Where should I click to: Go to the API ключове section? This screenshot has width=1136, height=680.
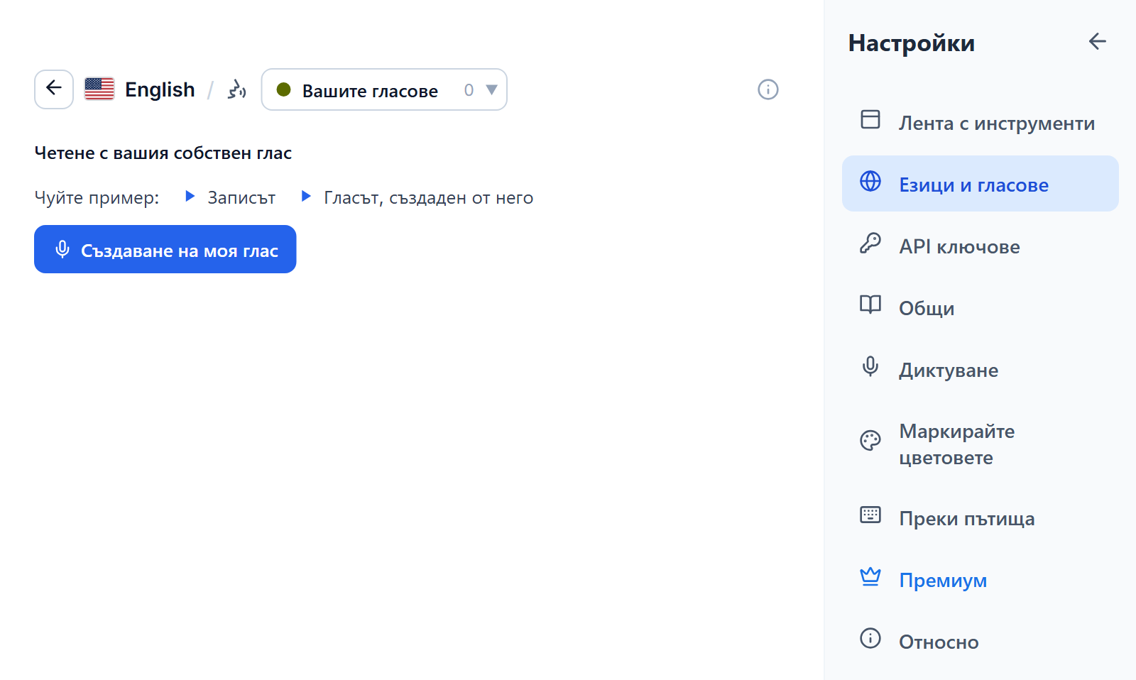click(x=981, y=246)
